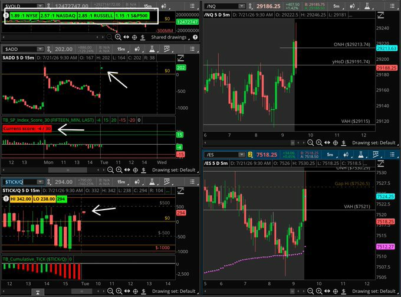401x297 pixels.
Task: Click the symbol link chain icon on $ADD
Action: tap(48, 49)
